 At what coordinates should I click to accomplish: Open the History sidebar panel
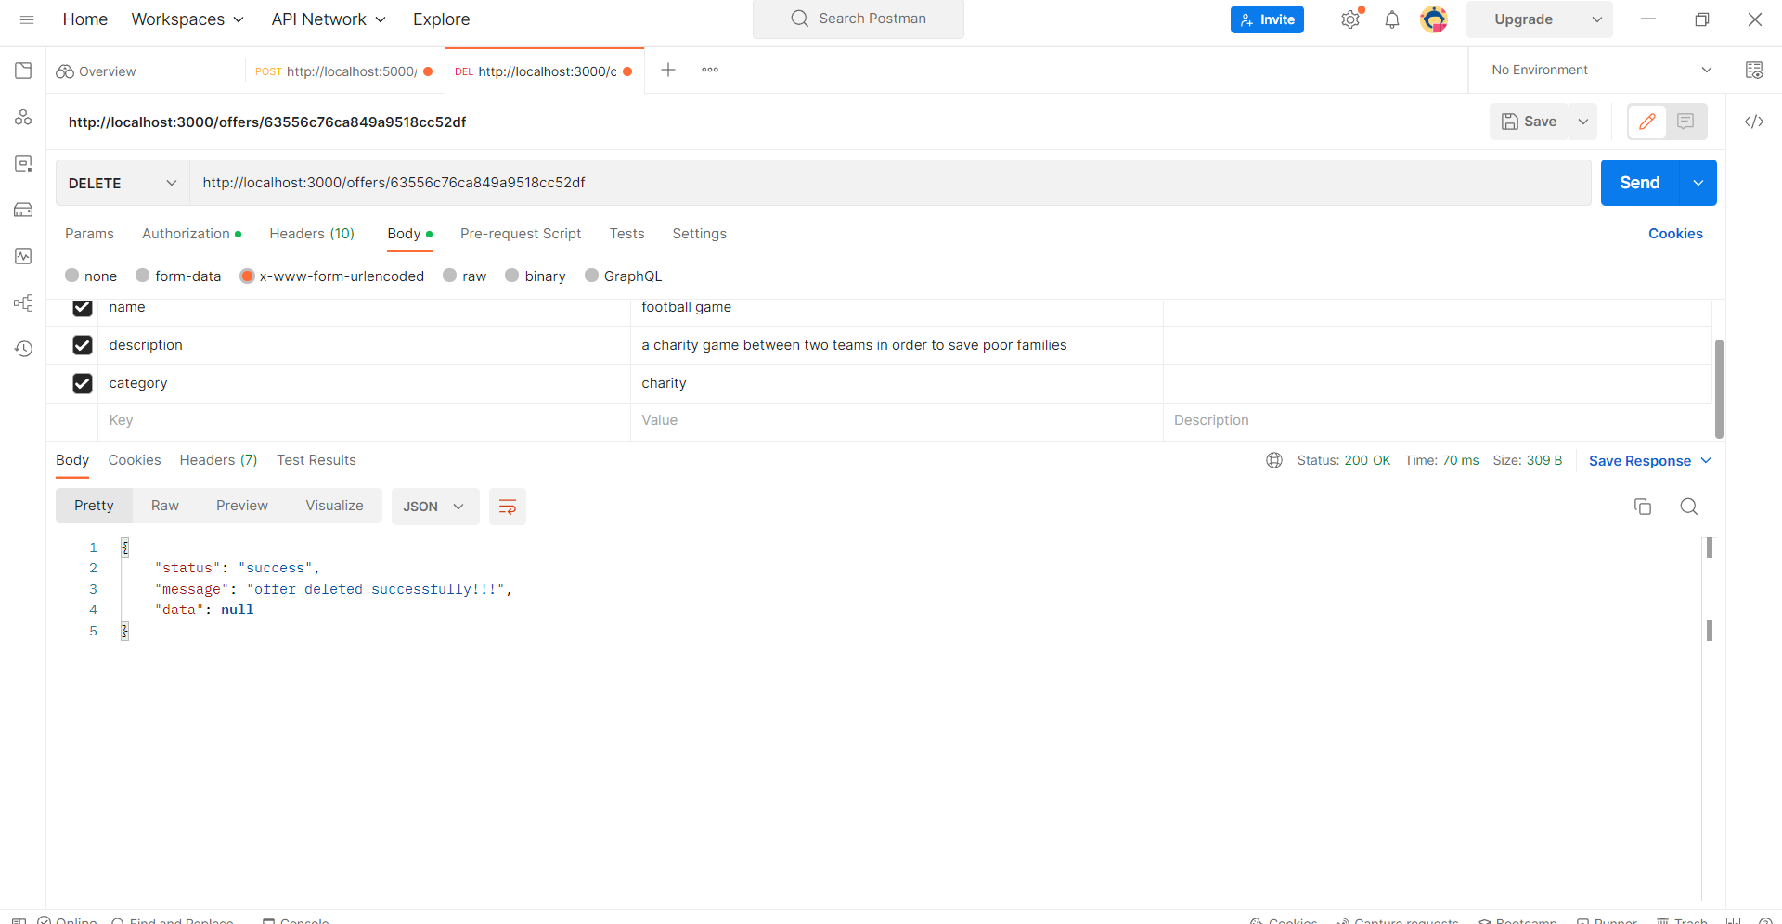pyautogui.click(x=23, y=349)
